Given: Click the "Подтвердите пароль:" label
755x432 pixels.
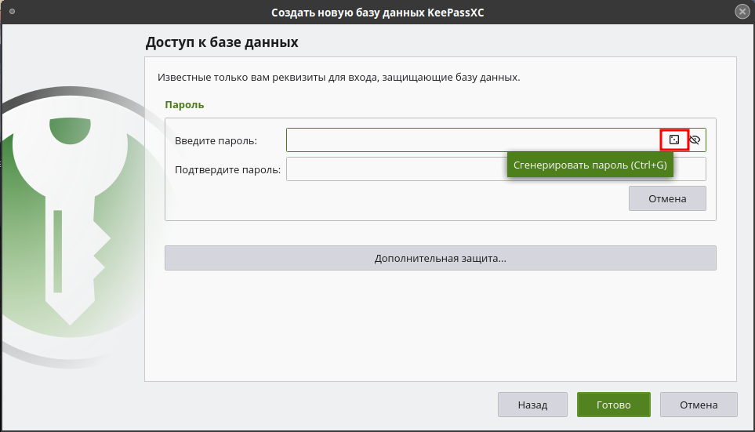Looking at the screenshot, I should [227, 169].
